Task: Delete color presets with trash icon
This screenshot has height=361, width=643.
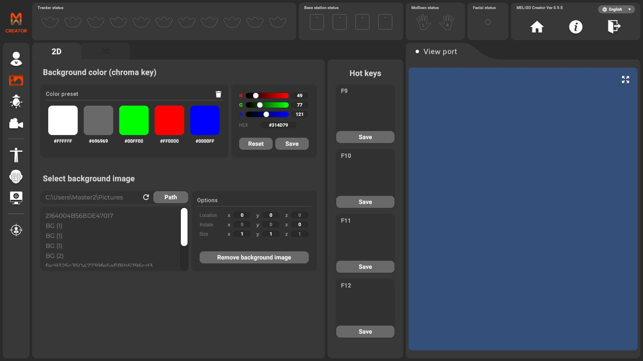Action: [x=218, y=94]
